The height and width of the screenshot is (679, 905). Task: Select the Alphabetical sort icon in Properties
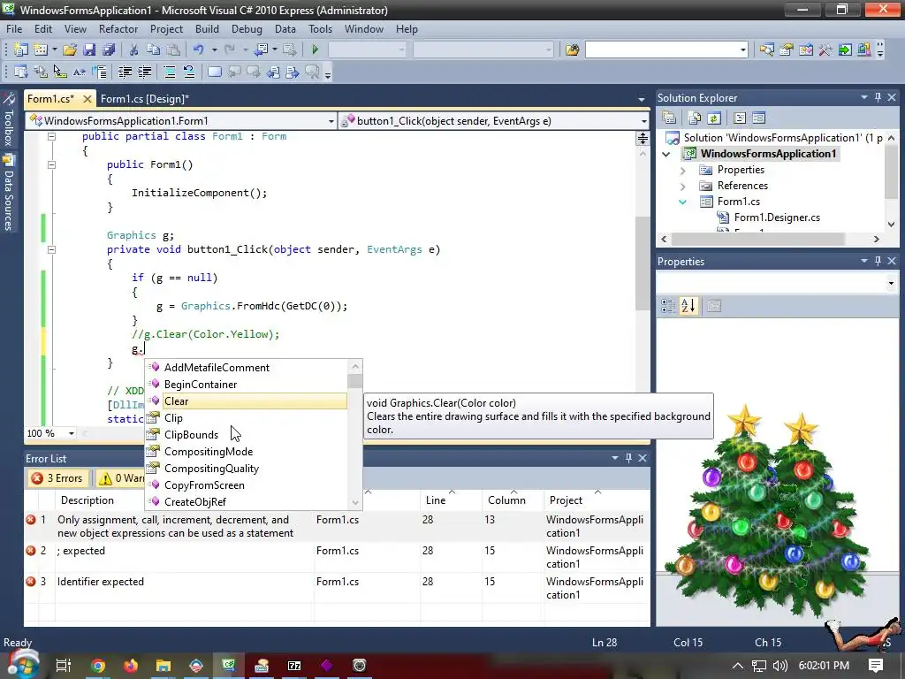688,306
